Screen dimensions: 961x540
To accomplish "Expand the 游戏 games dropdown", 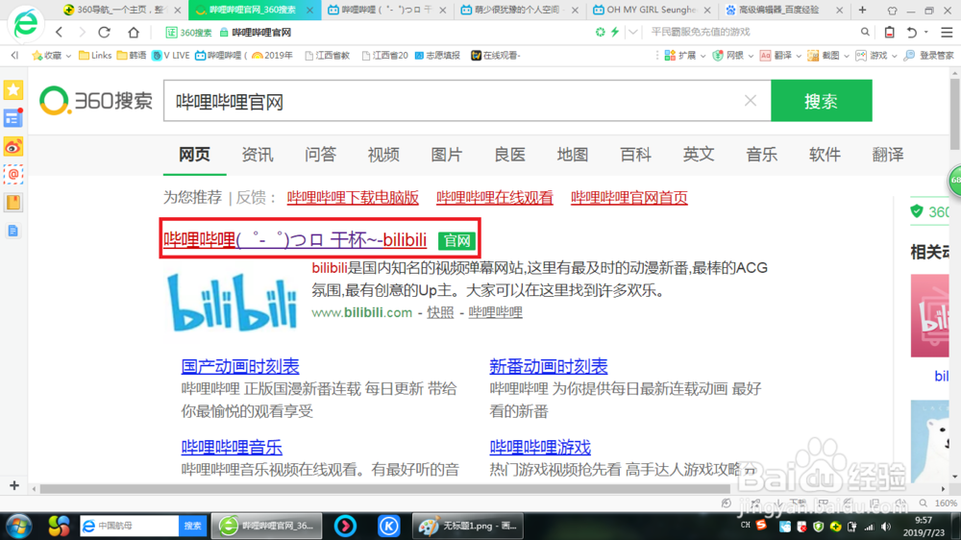I will 894,56.
